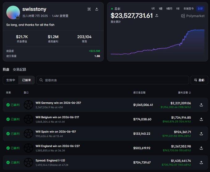Share the Germany 2026-06-25 position
The image size is (210, 172).
(201, 105)
